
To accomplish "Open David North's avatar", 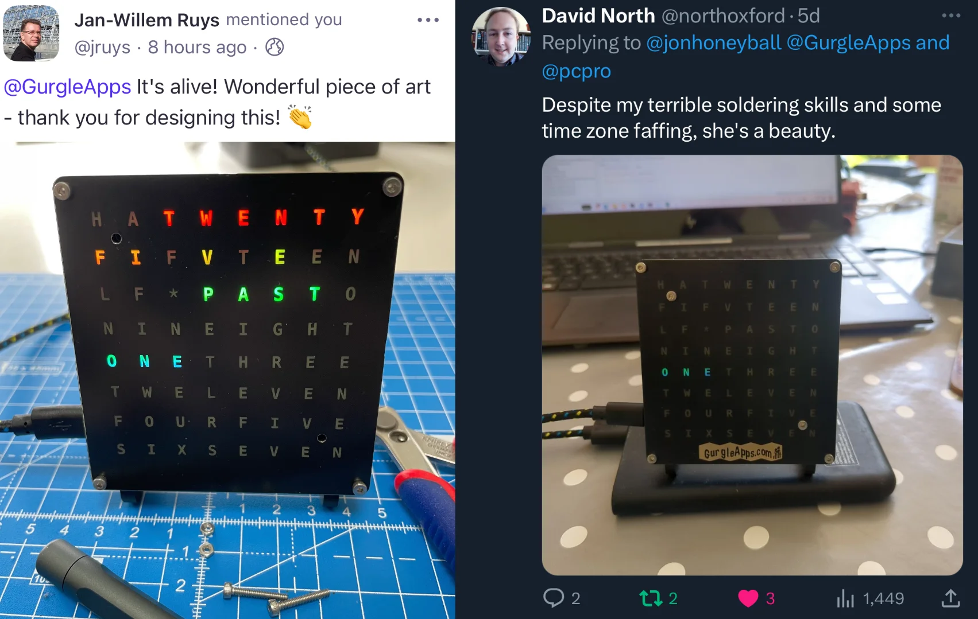I will click(x=501, y=36).
